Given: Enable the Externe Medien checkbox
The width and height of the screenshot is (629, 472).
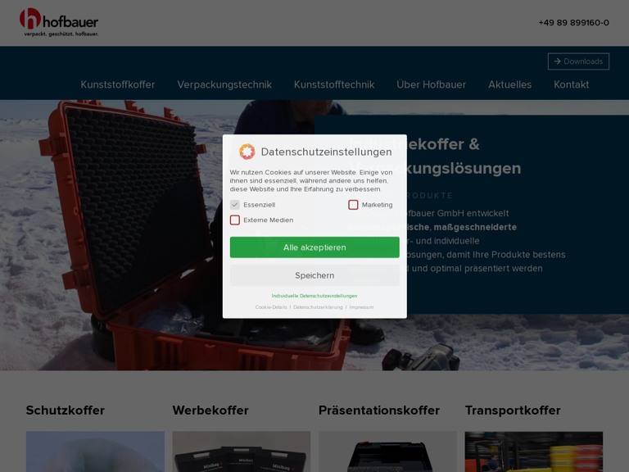Looking at the screenshot, I should tap(235, 220).
